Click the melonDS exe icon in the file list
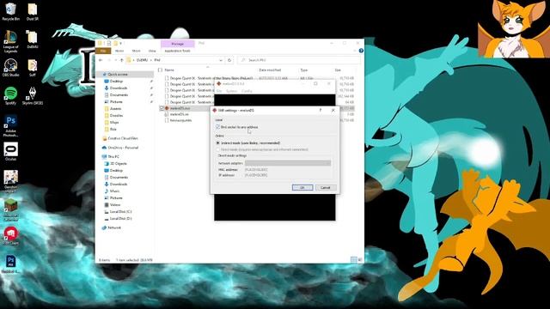 (x=167, y=108)
